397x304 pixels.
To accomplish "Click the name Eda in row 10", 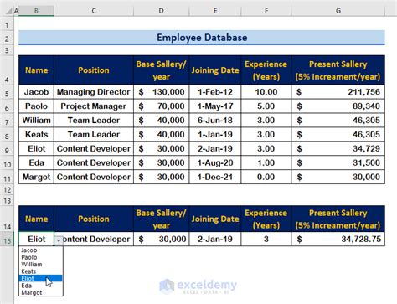I will tap(36, 162).
